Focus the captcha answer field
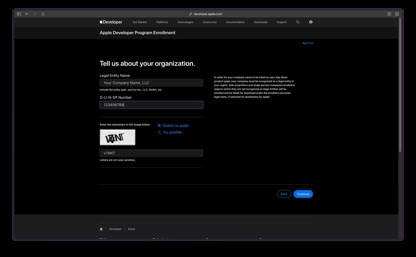 [151, 153]
